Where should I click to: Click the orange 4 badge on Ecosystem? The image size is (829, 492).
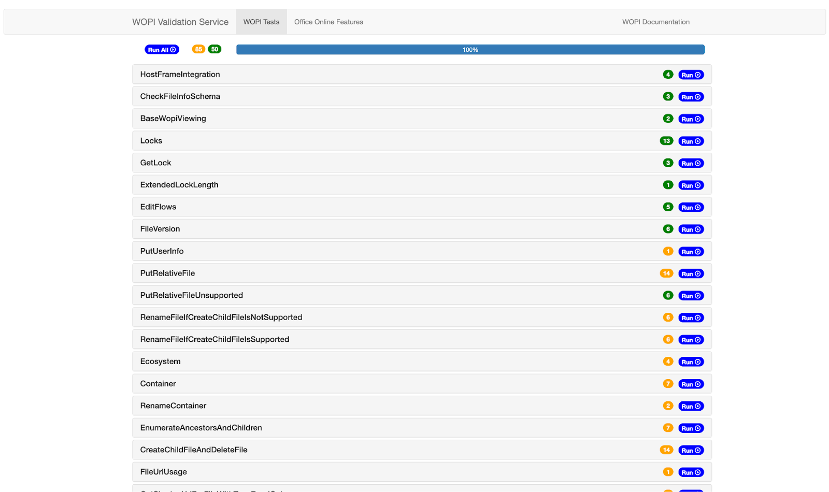[668, 361]
